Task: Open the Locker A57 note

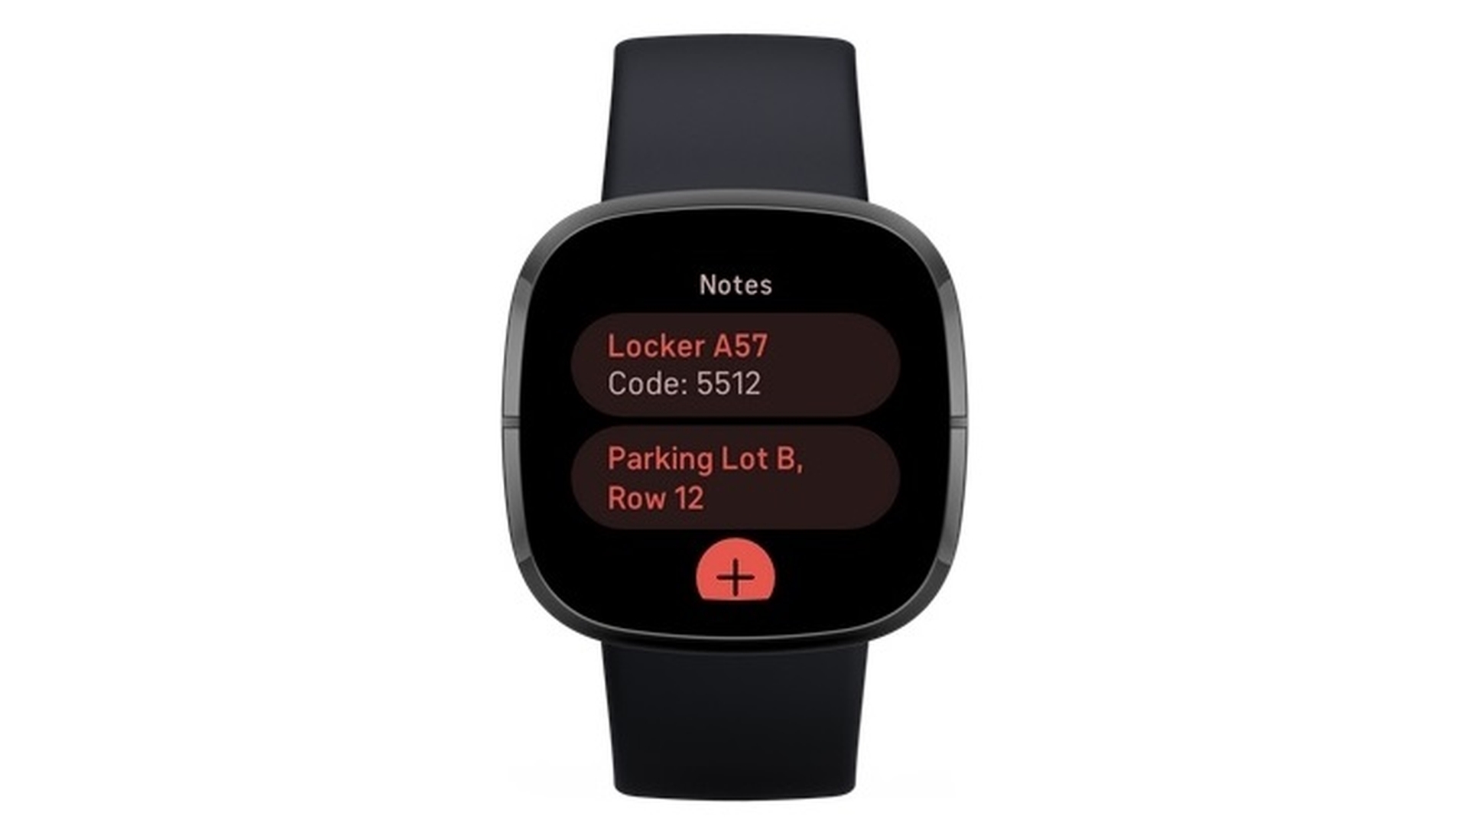Action: [x=734, y=365]
